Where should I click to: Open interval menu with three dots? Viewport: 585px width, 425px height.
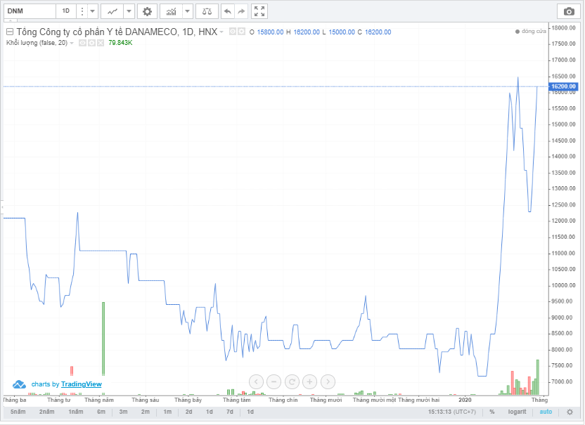(x=82, y=11)
